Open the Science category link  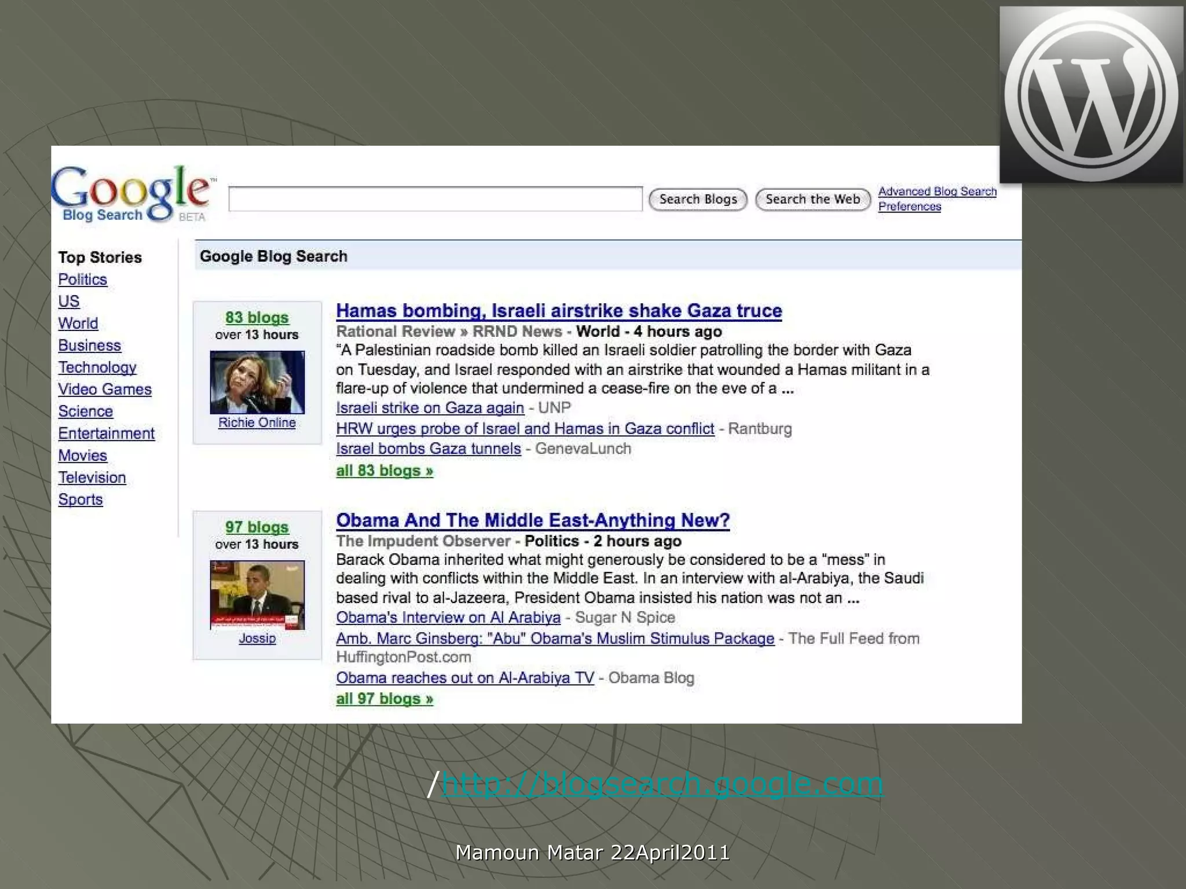click(x=86, y=412)
